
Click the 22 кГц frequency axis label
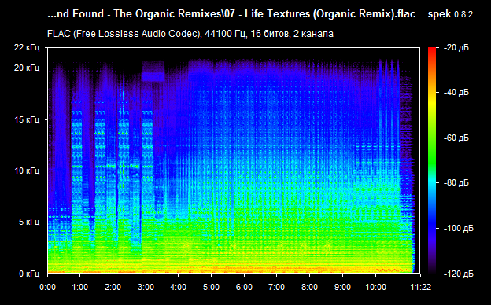27,47
